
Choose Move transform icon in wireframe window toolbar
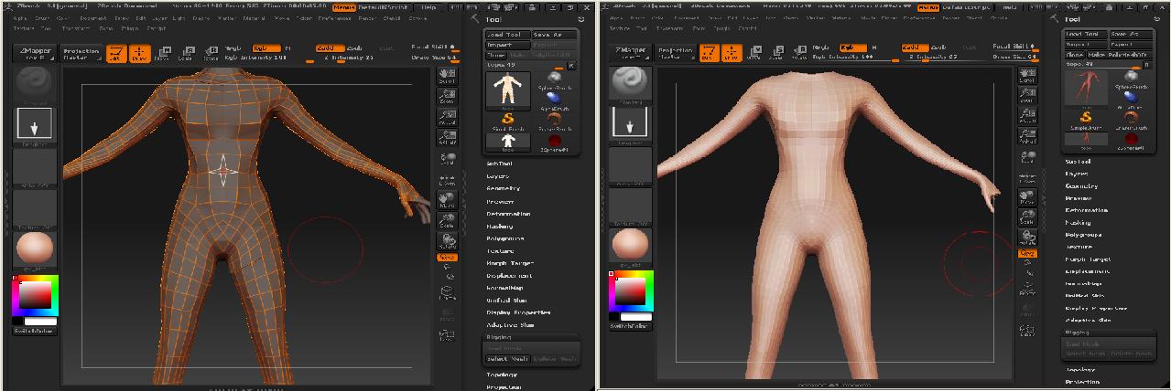click(162, 53)
